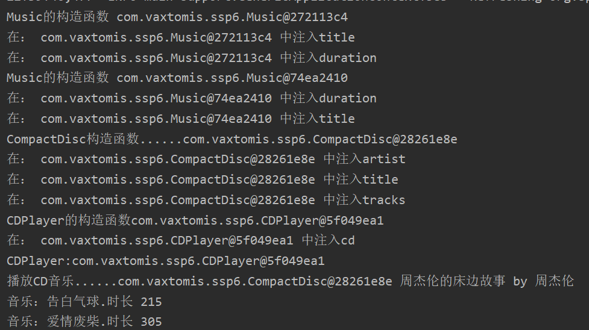This screenshot has width=589, height=330.
Task: Click the CDPlayer cd injection line
Action: pos(181,240)
